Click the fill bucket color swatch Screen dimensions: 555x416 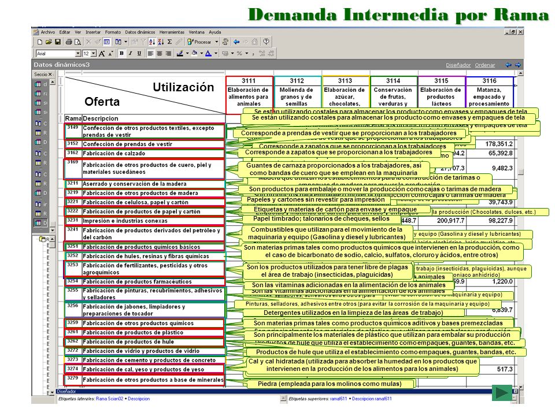194,53
